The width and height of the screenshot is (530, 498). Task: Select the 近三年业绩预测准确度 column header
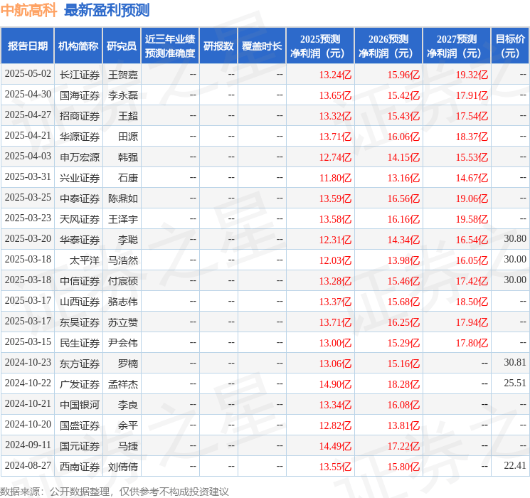coord(169,46)
